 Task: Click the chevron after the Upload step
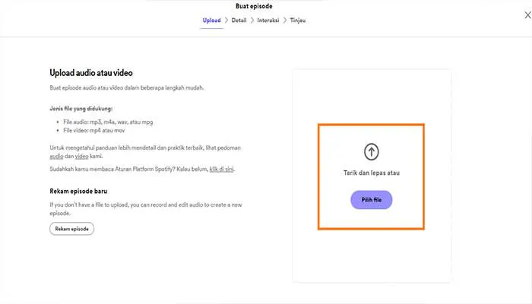tap(226, 21)
